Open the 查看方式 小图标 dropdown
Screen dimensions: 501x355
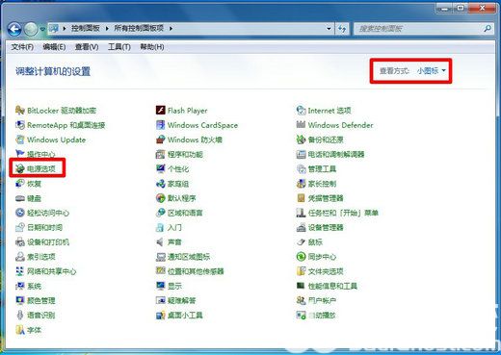432,70
